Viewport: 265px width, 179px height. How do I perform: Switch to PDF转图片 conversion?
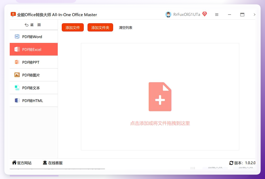(34, 75)
